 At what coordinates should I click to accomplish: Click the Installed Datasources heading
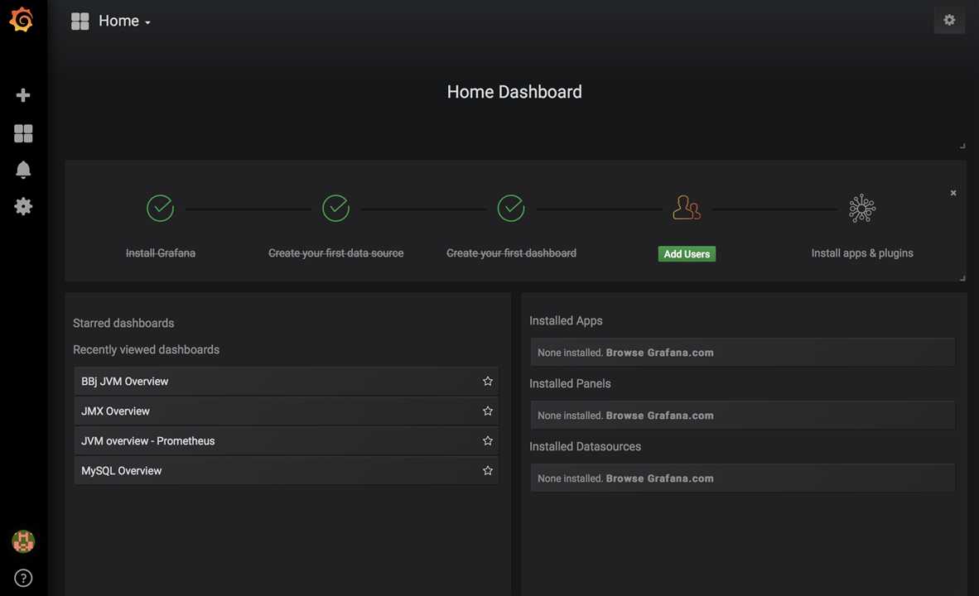click(585, 447)
